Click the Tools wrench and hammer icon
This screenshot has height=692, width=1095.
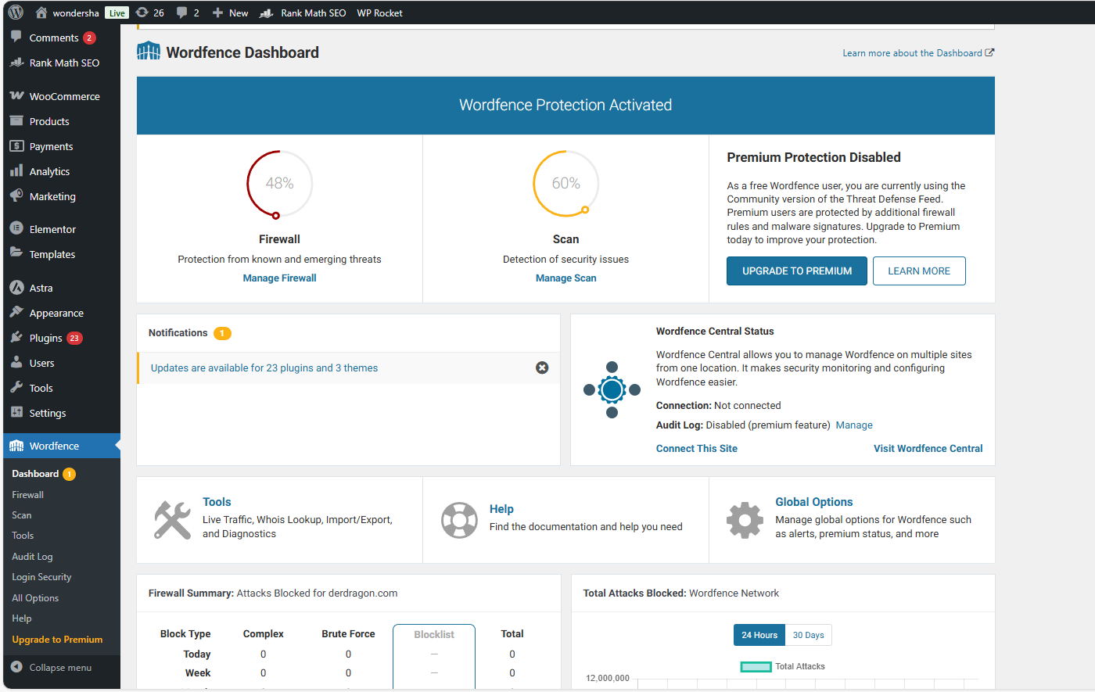pos(172,520)
